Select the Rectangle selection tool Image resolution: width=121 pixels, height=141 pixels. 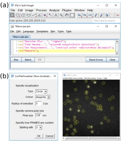click(x=12, y=15)
